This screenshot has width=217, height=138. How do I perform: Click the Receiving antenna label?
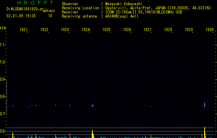[79, 16]
